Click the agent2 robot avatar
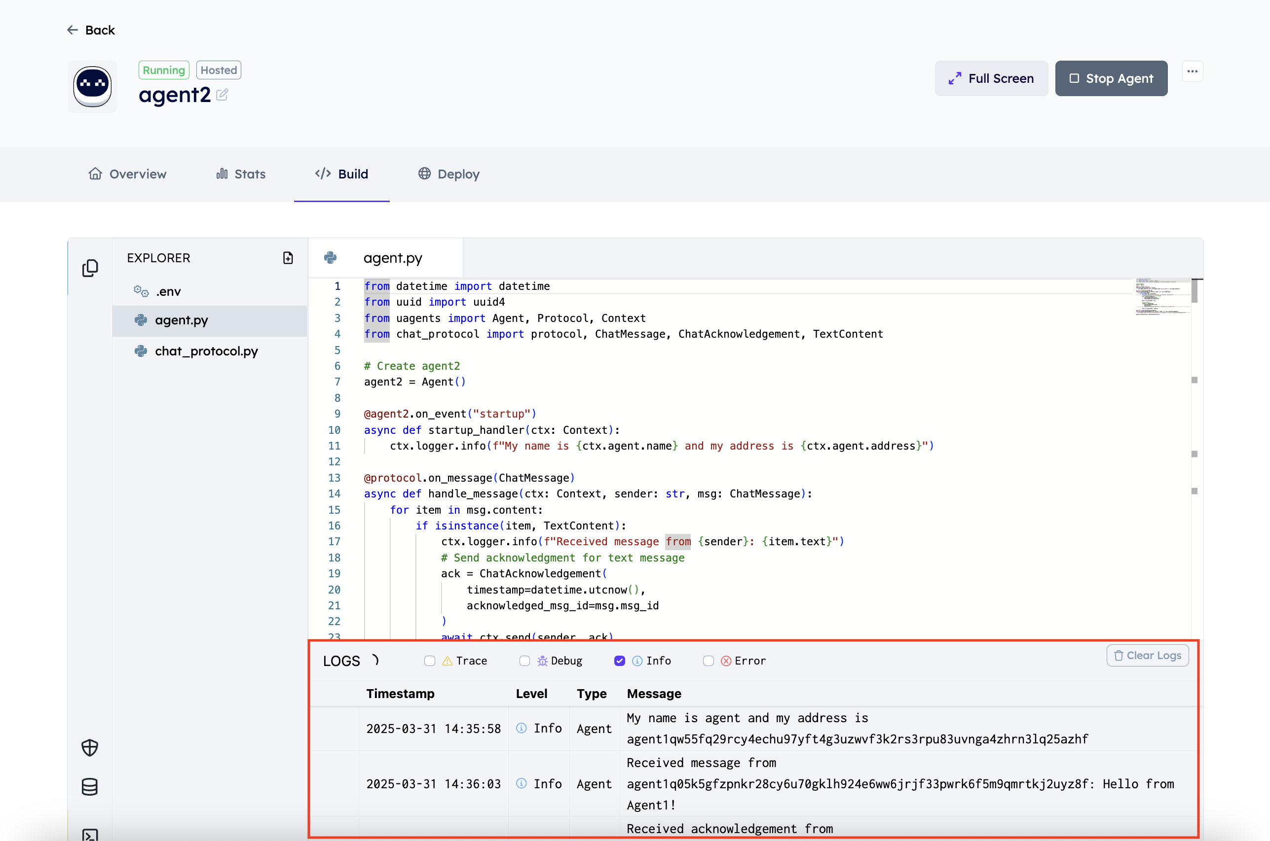This screenshot has width=1270, height=841. (92, 87)
